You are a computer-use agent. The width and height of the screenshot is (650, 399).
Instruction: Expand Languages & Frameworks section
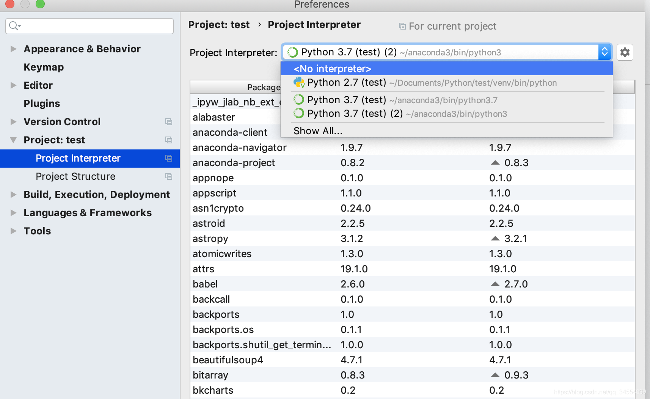pyautogui.click(x=13, y=213)
